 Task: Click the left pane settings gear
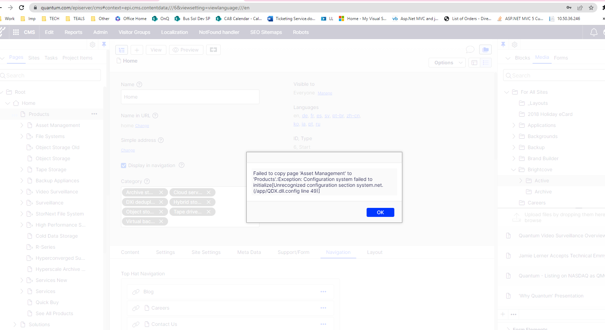93,45
